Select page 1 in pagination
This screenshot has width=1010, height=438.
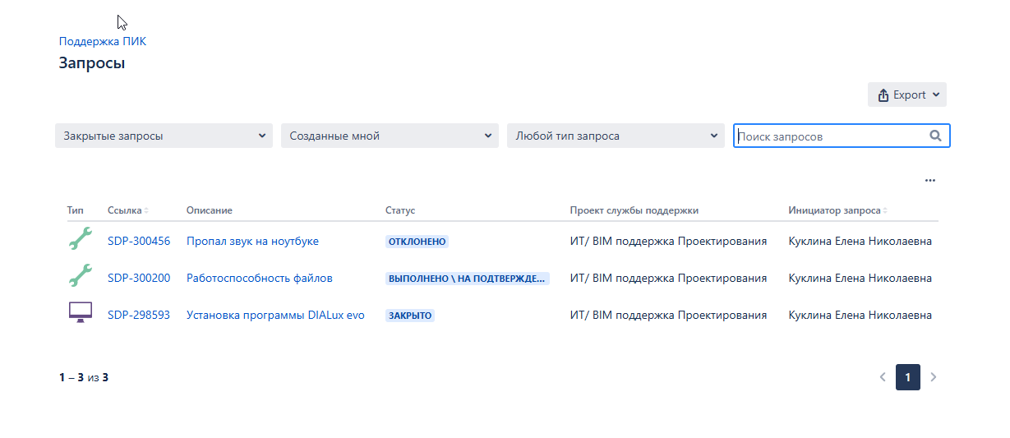click(x=907, y=377)
